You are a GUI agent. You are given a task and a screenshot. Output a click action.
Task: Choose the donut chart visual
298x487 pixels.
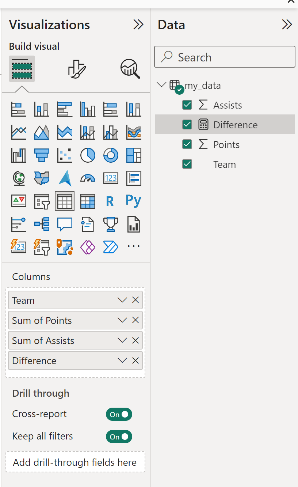pos(111,155)
